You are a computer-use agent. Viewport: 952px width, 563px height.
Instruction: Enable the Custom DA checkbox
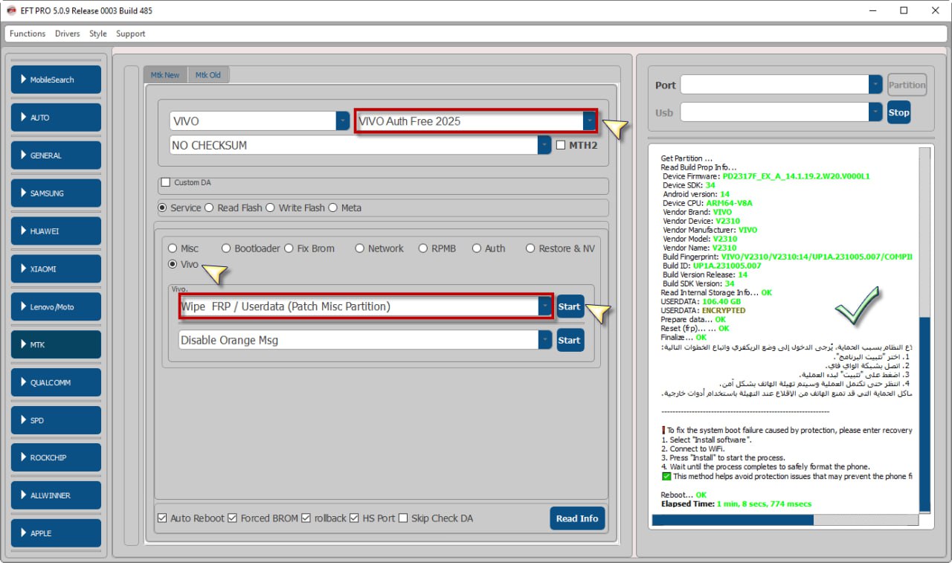pyautogui.click(x=166, y=182)
